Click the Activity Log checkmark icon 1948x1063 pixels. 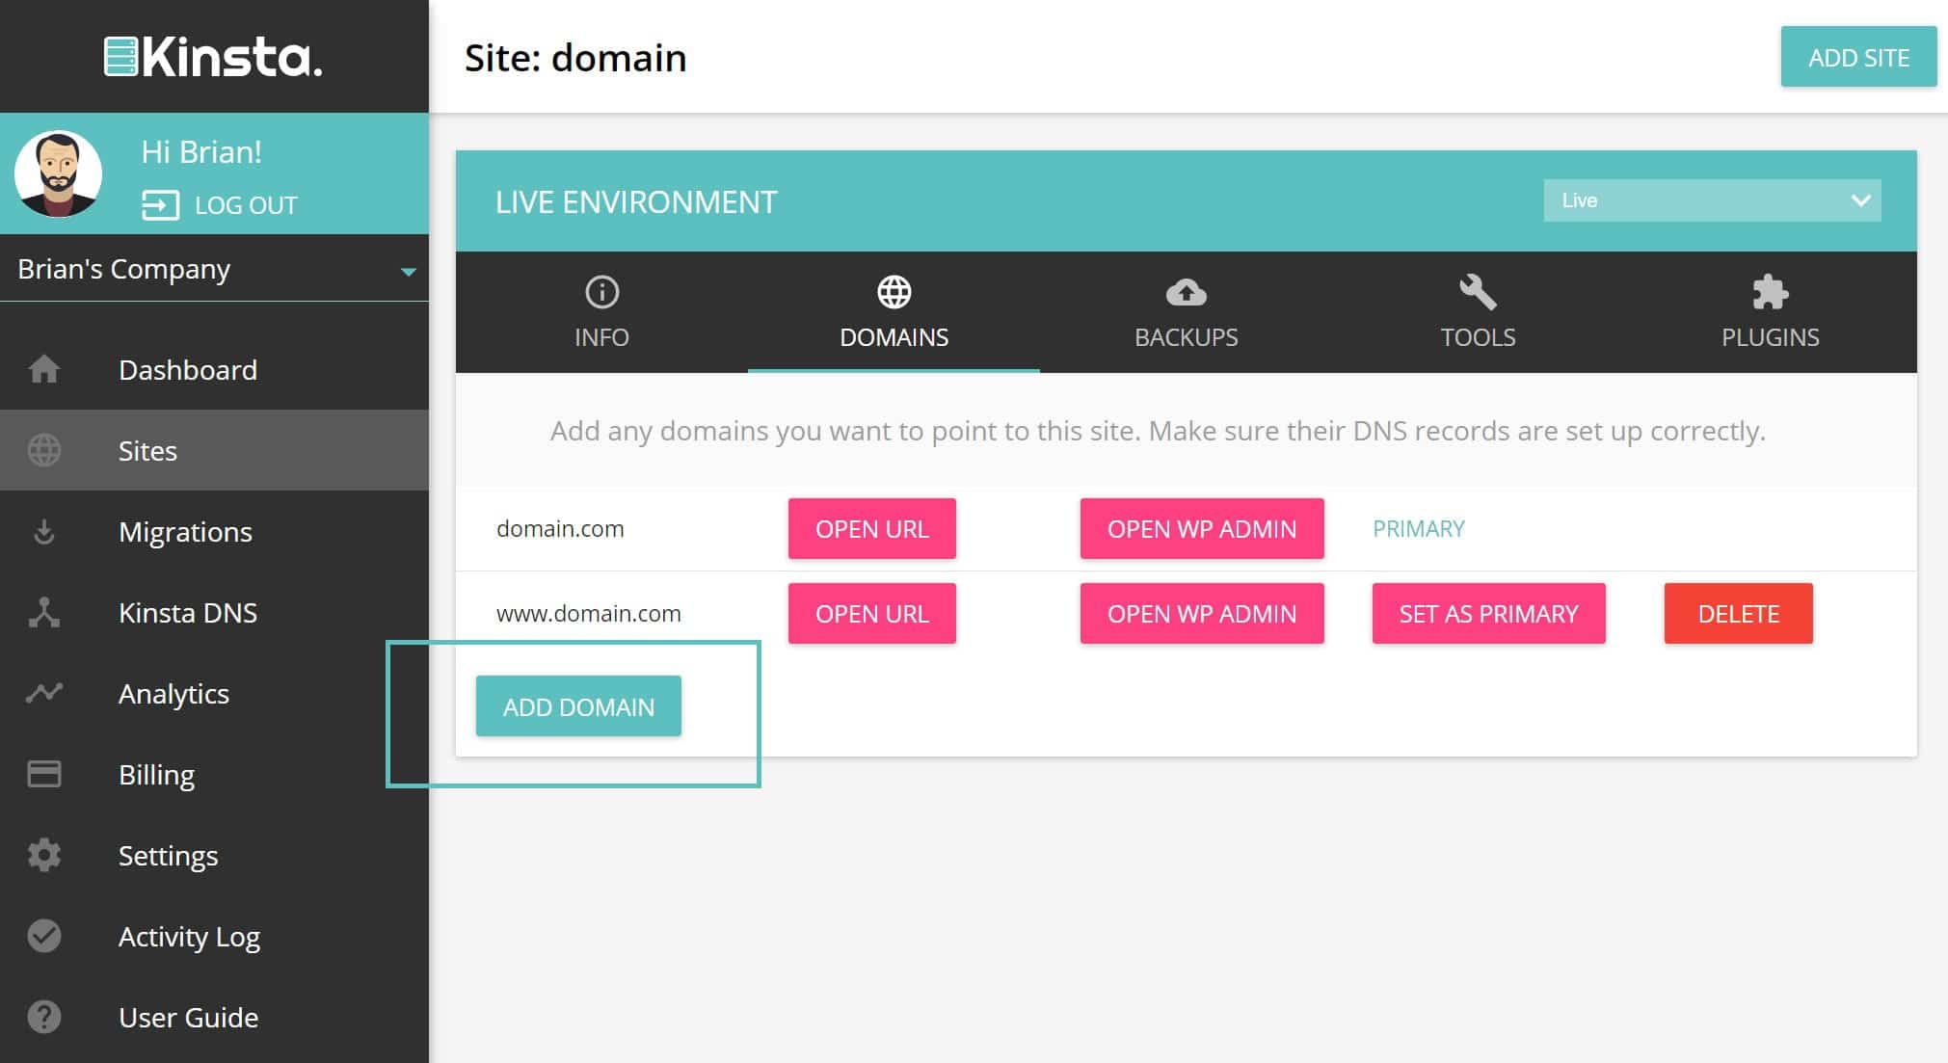44,936
